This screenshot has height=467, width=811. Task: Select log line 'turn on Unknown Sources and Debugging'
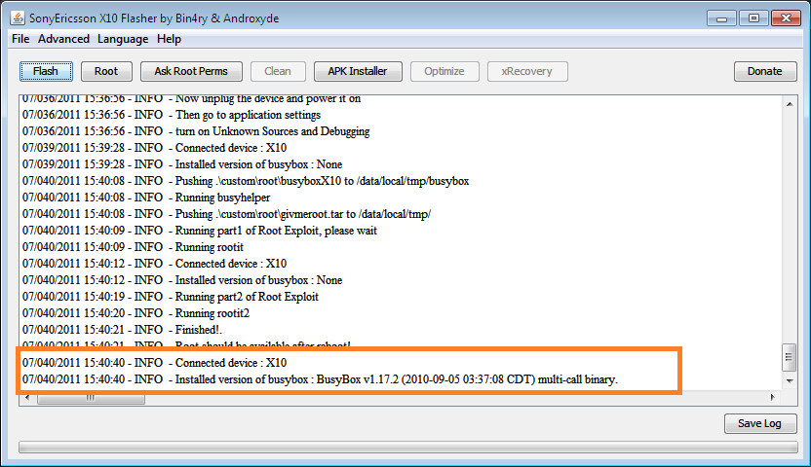click(x=196, y=131)
